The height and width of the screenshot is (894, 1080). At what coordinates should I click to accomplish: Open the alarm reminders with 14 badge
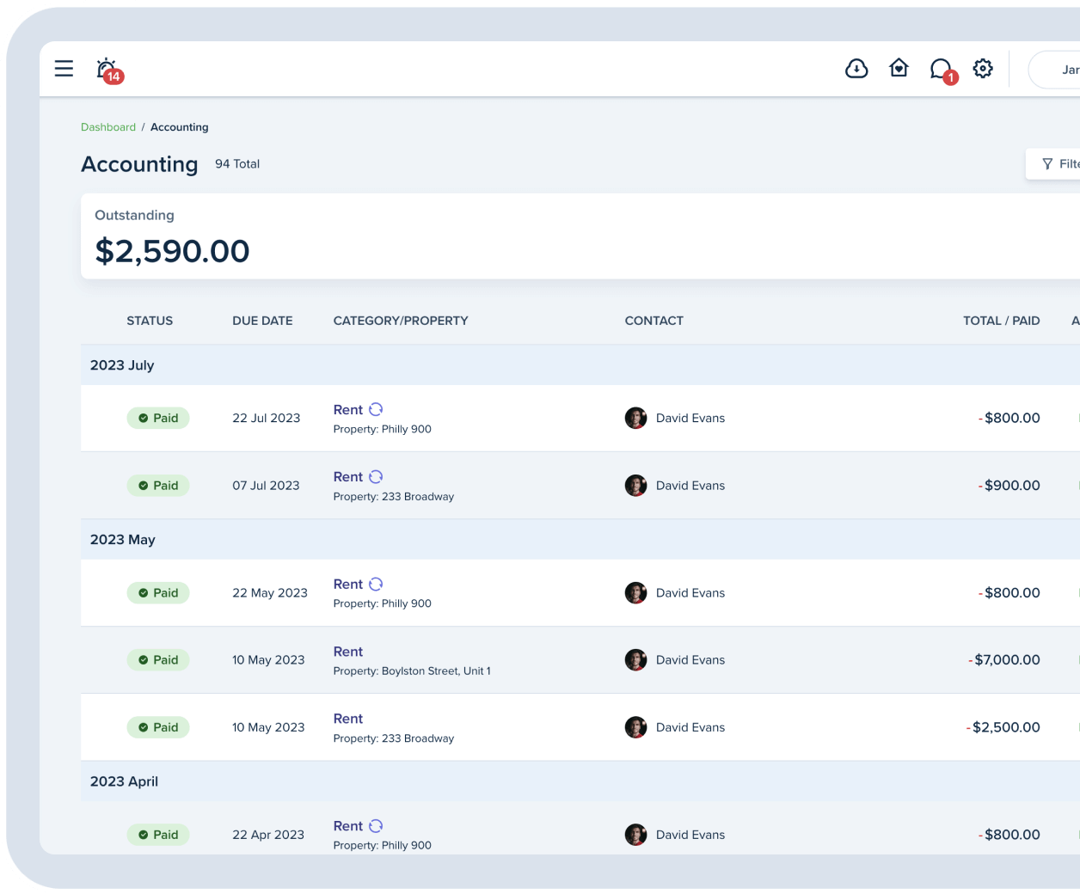click(x=107, y=70)
